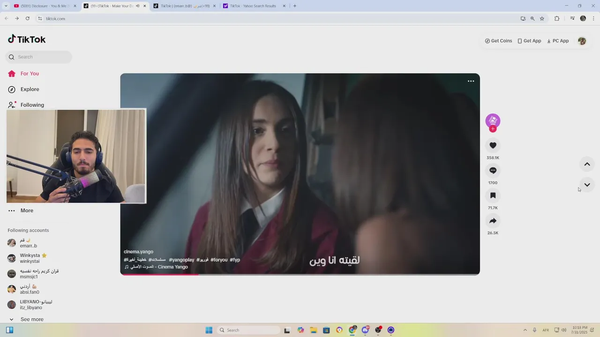Screen dimensions: 600x337
Task: Open followed account msmsjc1
Action: [x=33, y=274]
